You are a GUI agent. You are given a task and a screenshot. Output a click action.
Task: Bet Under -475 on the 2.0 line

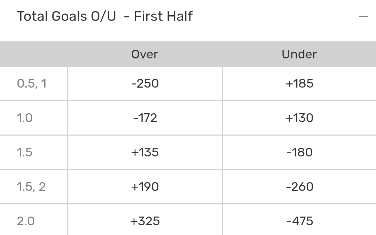[299, 221]
